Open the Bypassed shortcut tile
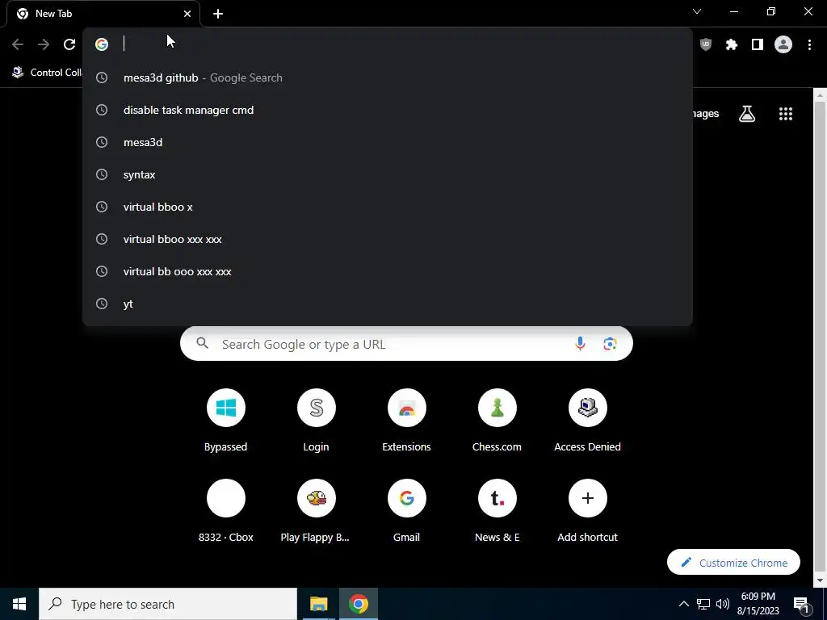 pyautogui.click(x=226, y=421)
